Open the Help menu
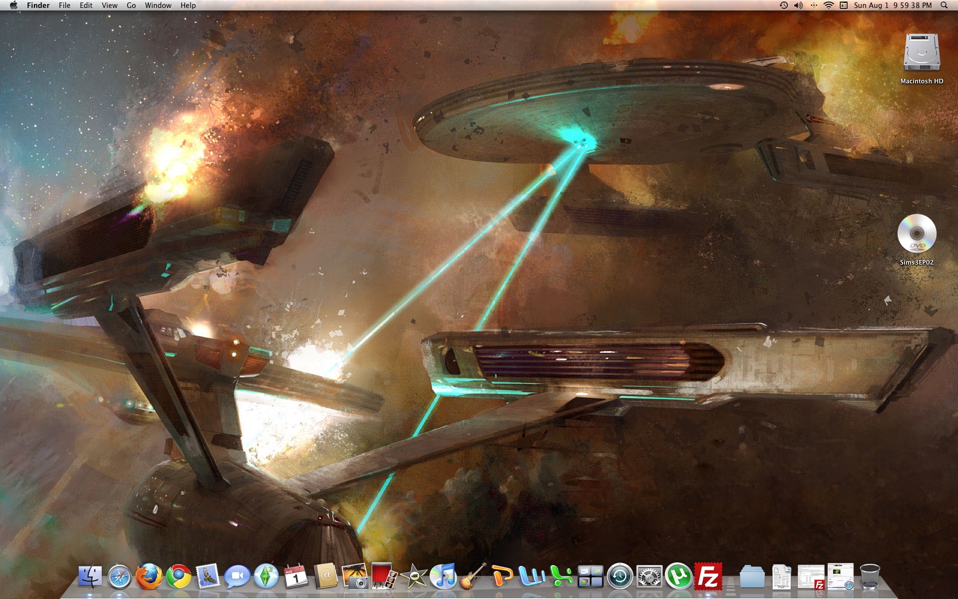The width and height of the screenshot is (958, 599). pyautogui.click(x=188, y=5)
